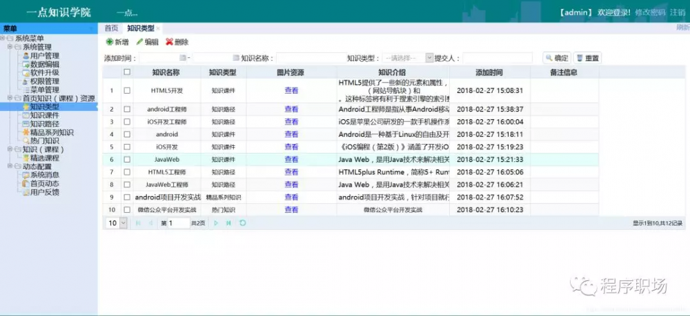The width and height of the screenshot is (690, 316).
Task: Click 查看 link for HTML5开发 row
Action: (291, 90)
